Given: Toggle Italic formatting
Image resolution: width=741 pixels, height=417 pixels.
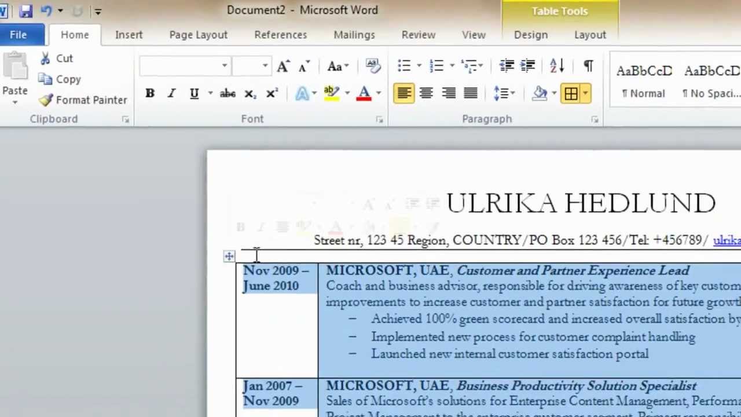Looking at the screenshot, I should (x=171, y=93).
